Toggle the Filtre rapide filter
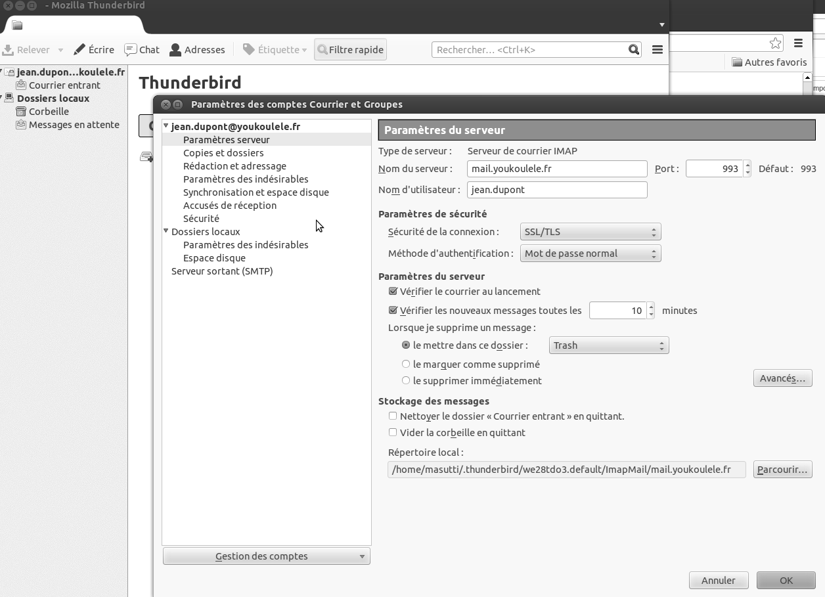 (x=350, y=50)
